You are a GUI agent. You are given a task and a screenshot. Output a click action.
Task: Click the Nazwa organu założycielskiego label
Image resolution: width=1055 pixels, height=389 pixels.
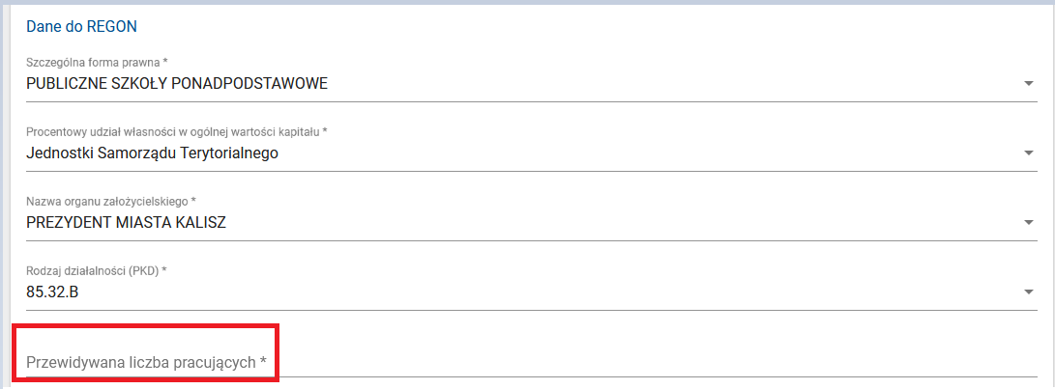[x=106, y=201]
